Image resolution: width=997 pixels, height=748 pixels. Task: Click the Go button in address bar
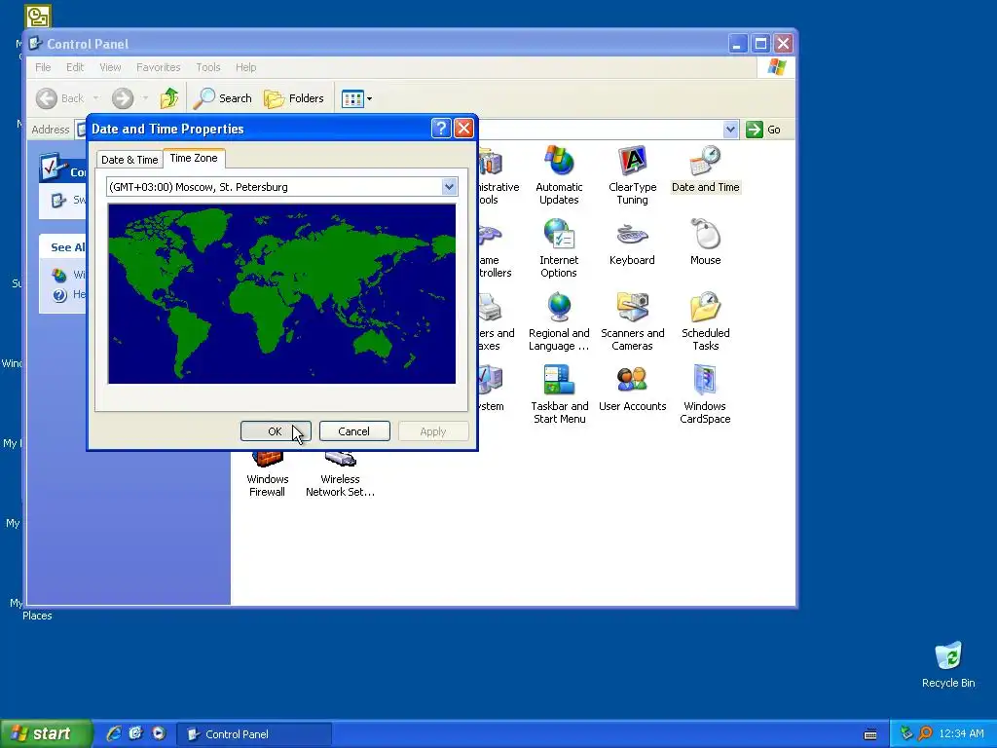pos(763,130)
